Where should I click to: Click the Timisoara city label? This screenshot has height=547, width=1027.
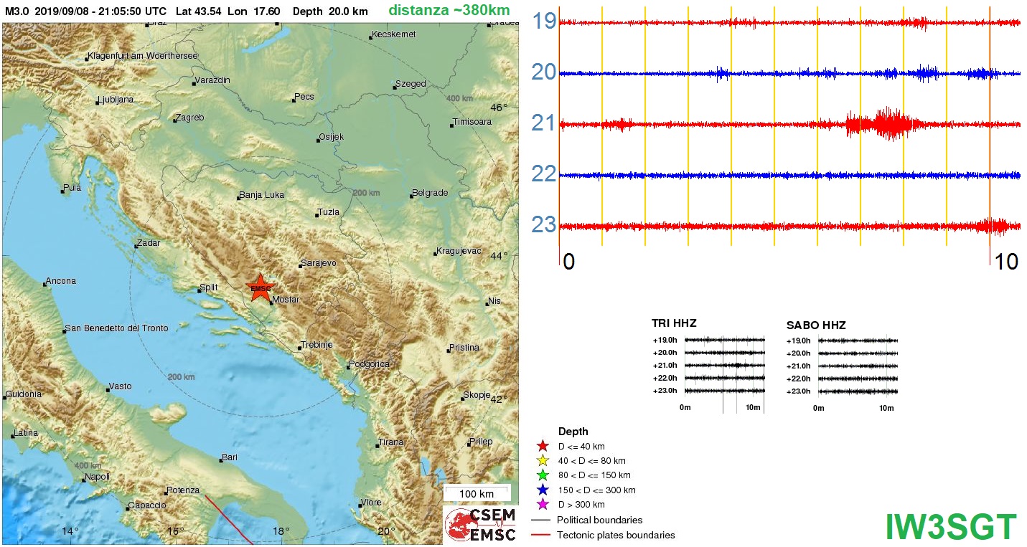coord(472,122)
